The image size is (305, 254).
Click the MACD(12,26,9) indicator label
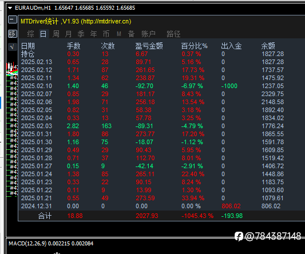click(x=27, y=244)
